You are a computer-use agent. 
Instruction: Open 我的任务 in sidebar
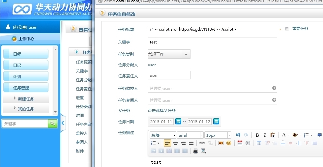tap(26, 109)
